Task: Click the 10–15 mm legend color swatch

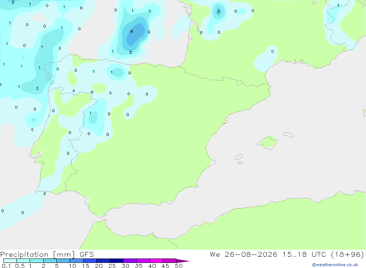Action: point(76,261)
